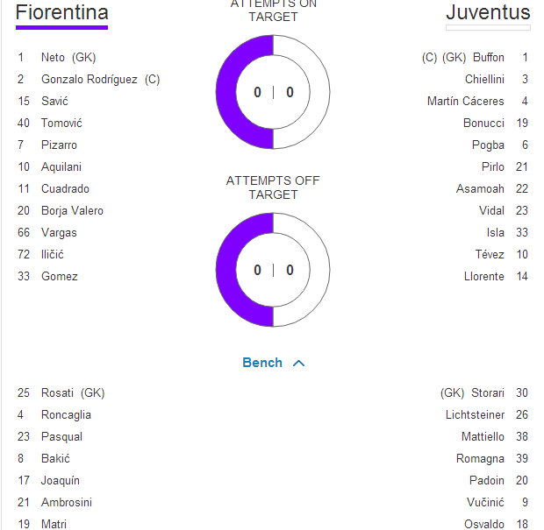Click the Attempts Off Target donut chart
The image size is (544, 530).
(273, 270)
